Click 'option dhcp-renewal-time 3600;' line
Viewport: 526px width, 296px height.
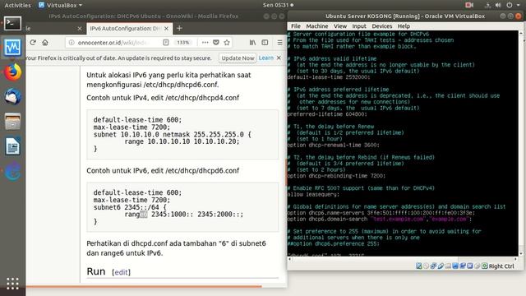tap(334, 145)
